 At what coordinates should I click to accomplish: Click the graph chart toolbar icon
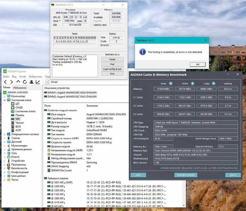coord(38,82)
